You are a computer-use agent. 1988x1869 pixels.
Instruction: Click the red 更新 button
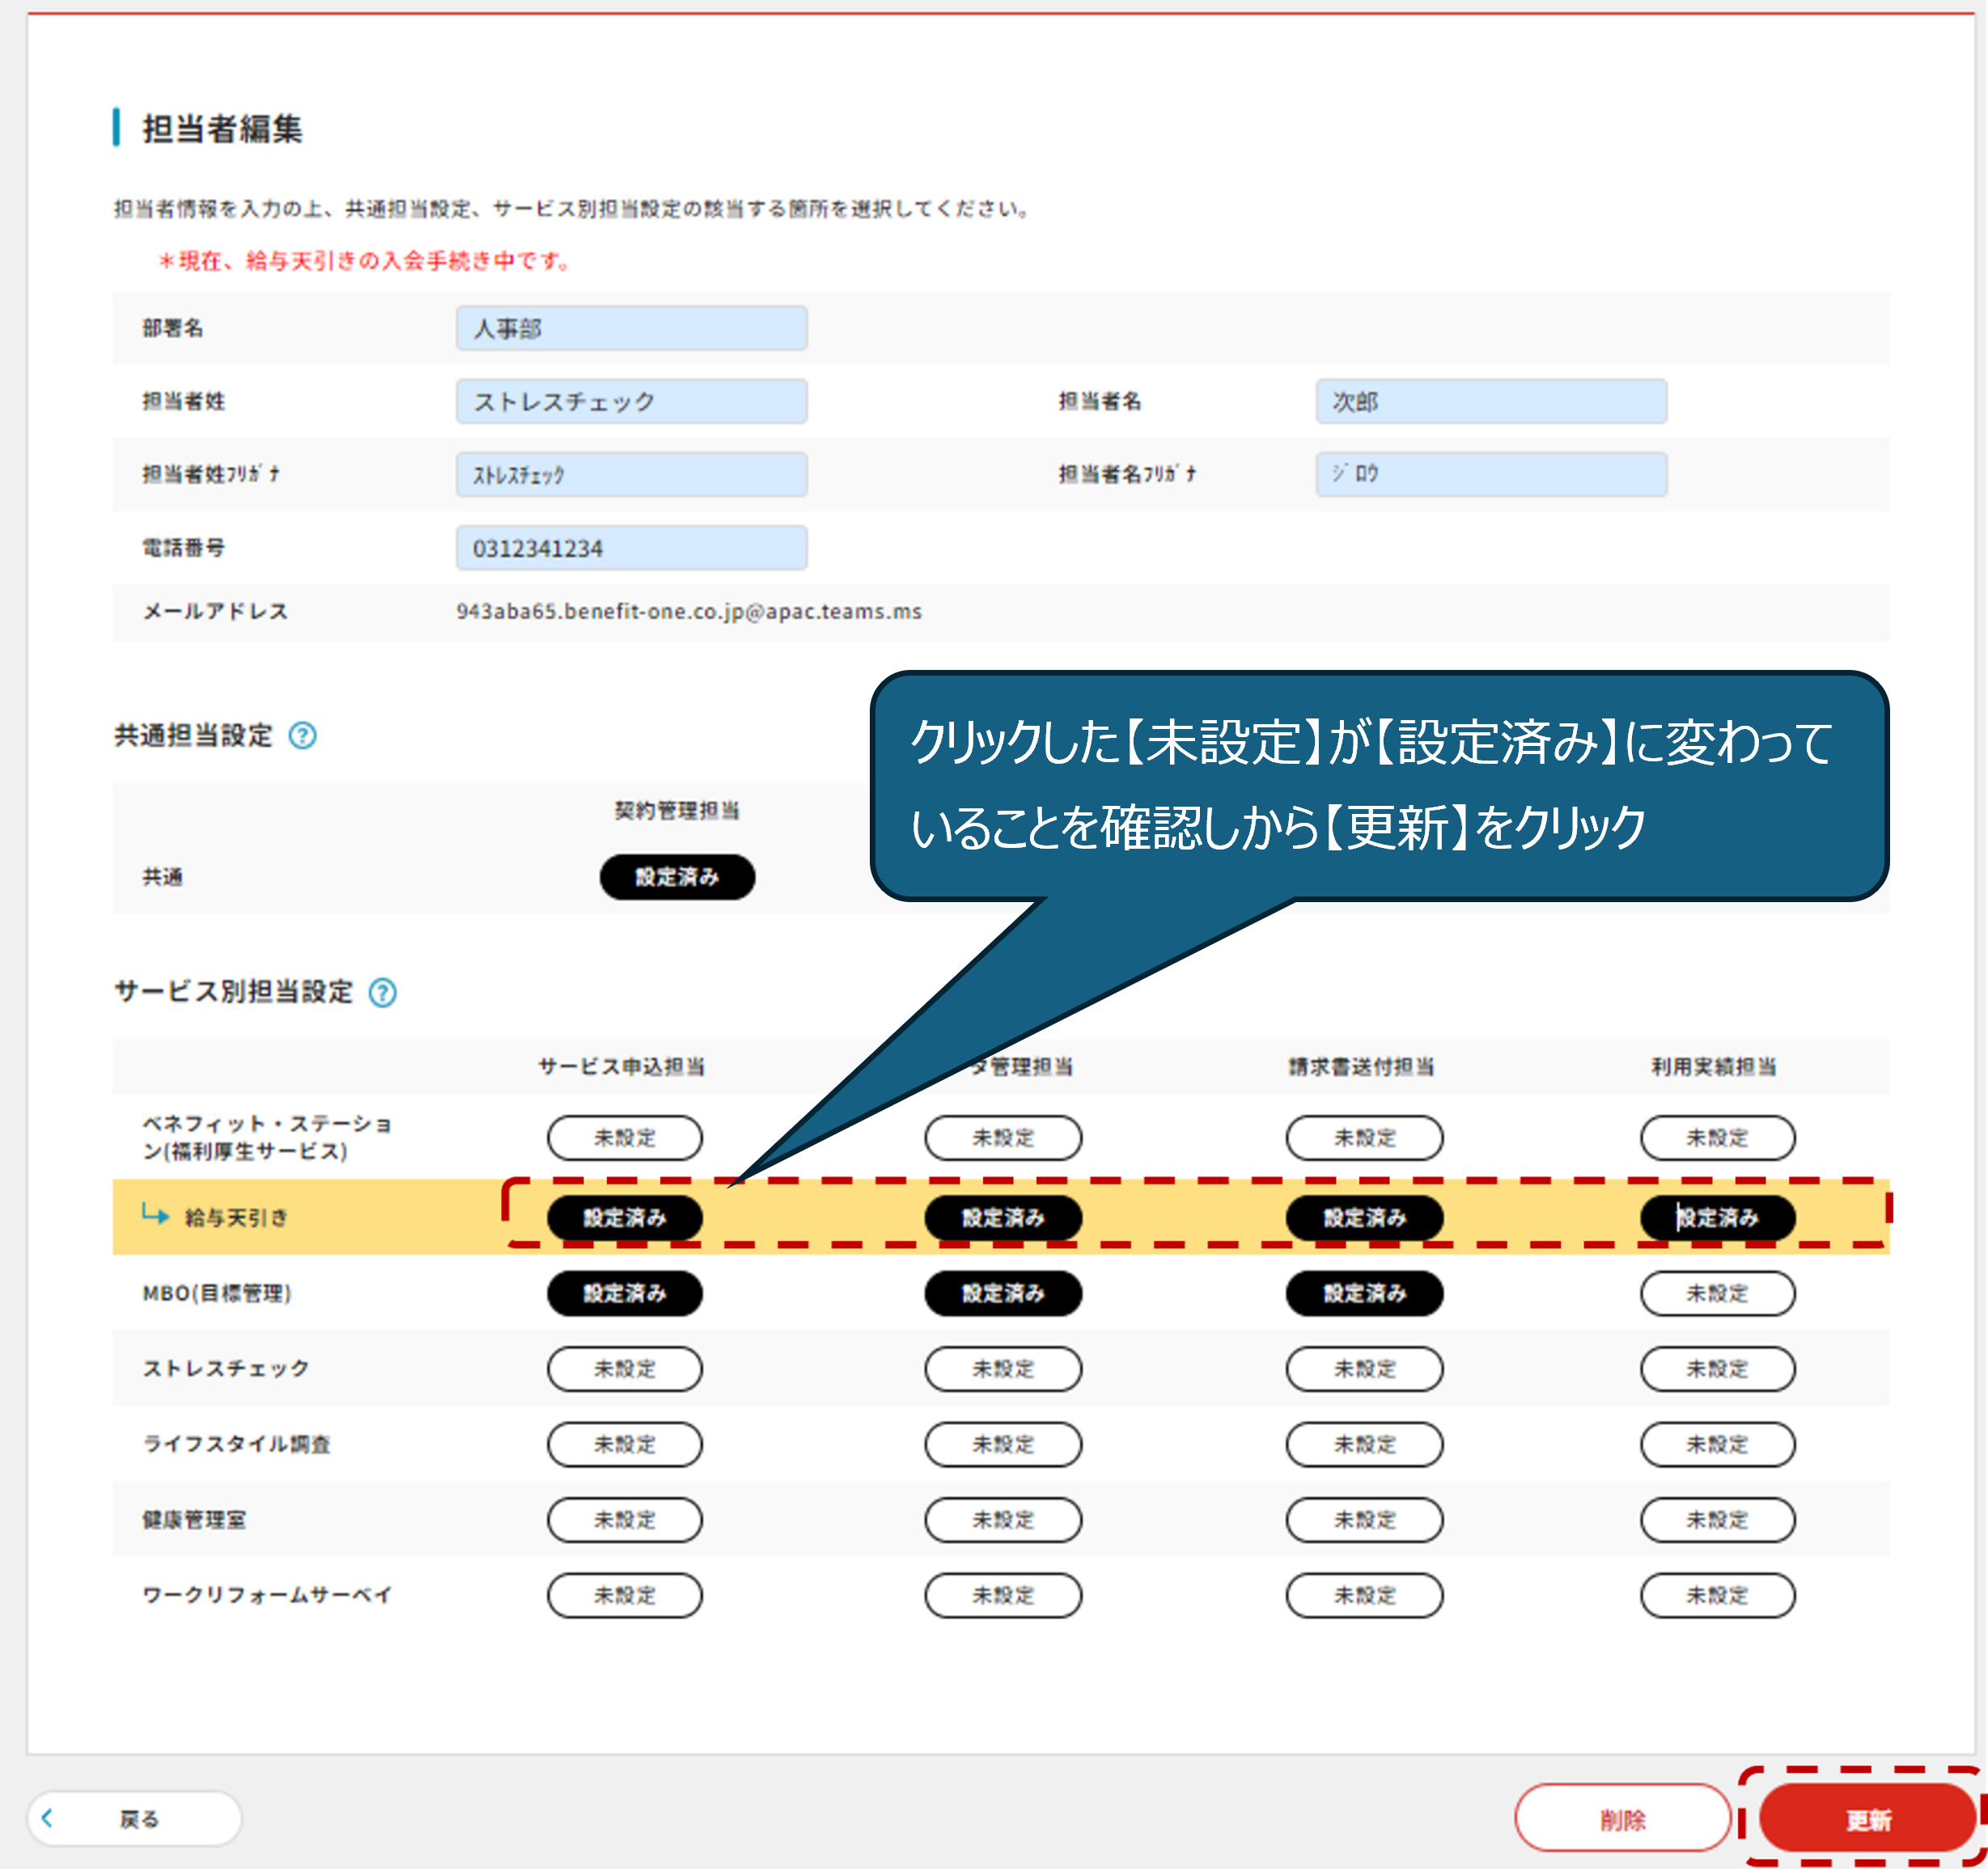[1866, 1819]
